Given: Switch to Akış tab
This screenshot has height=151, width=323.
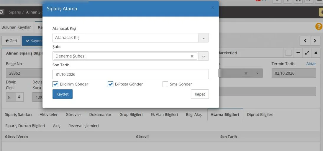Looking at the screenshot, I should click(57, 126).
